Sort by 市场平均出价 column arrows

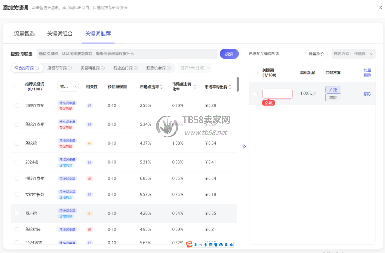tap(230, 87)
